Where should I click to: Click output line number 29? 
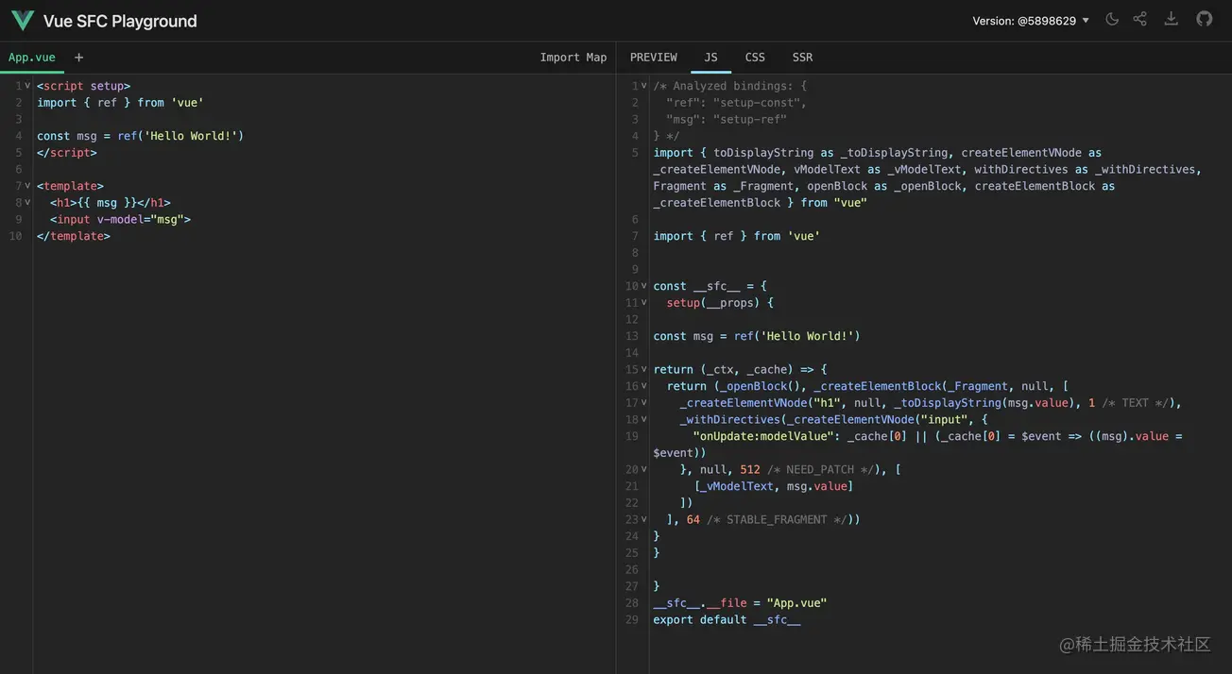[x=632, y=619]
